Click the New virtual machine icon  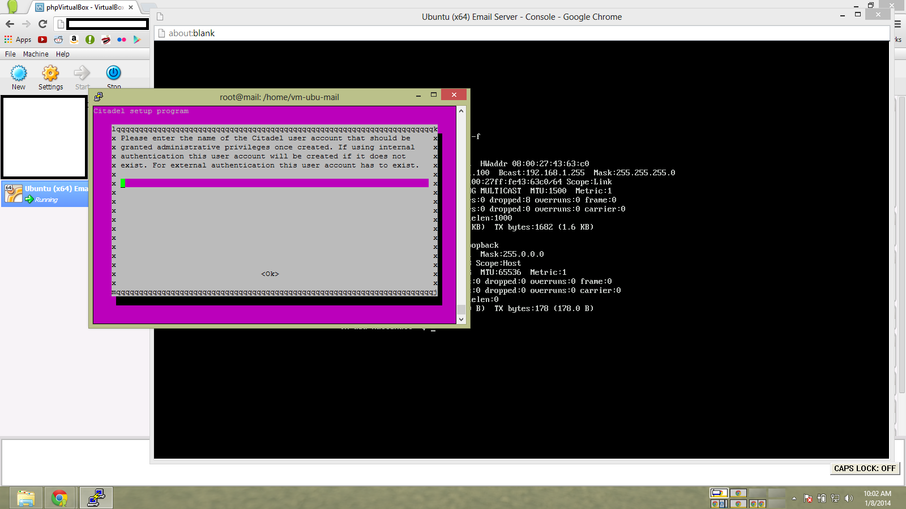19,74
